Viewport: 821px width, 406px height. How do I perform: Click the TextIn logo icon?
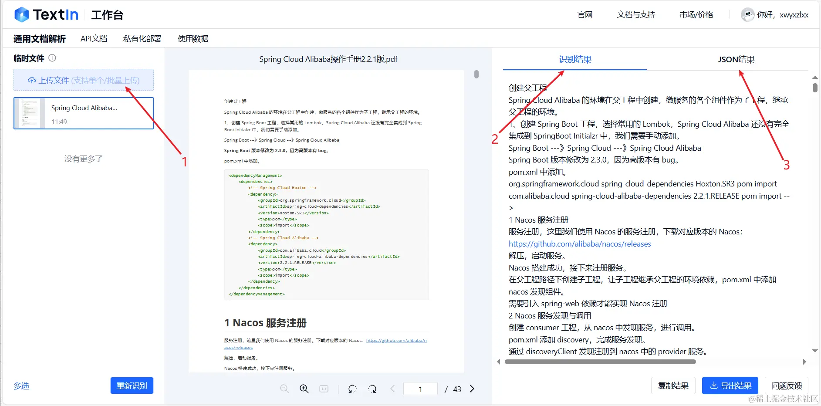[x=21, y=15]
